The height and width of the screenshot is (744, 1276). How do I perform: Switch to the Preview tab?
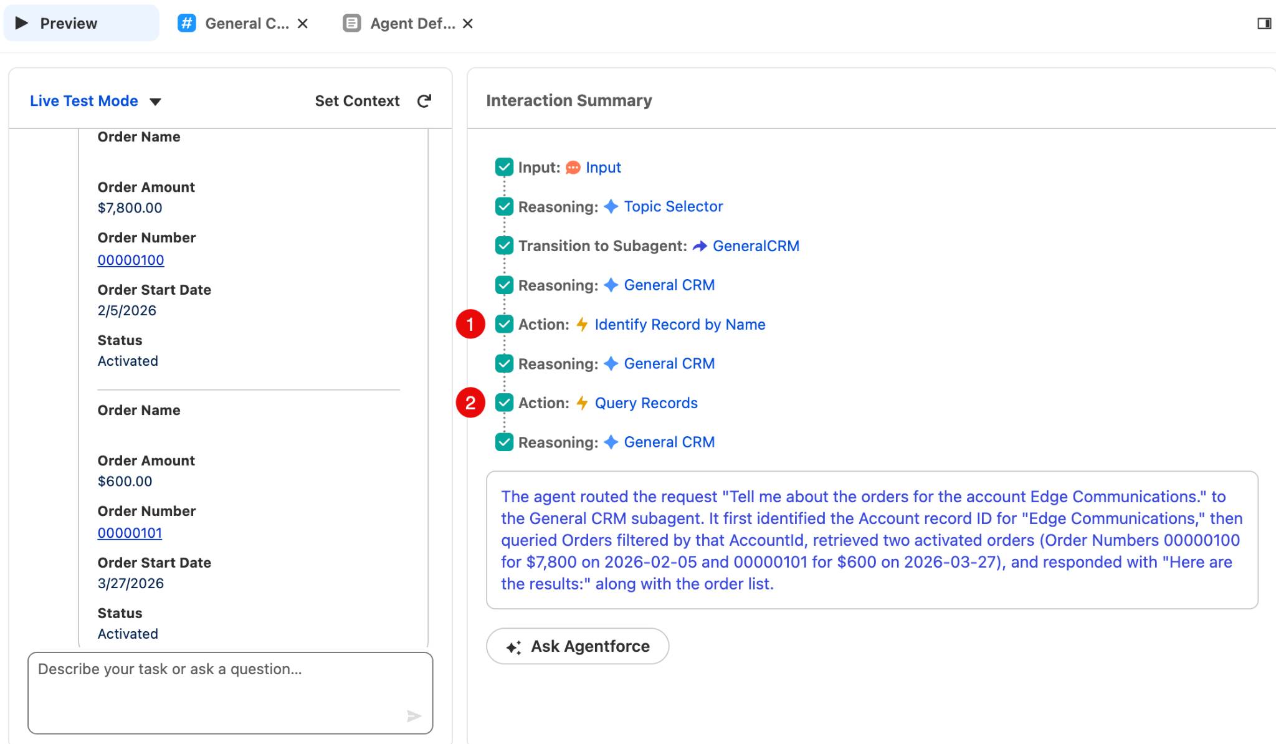coord(82,23)
